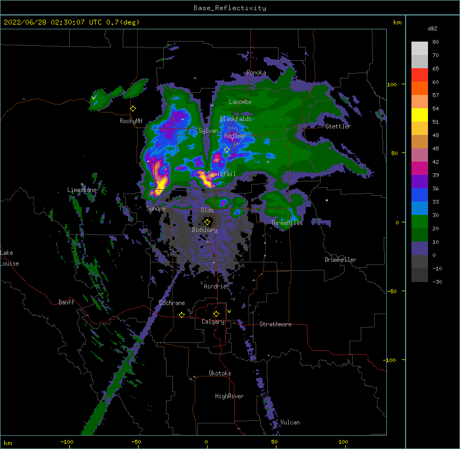Click the Vulcan label

coord(290,422)
